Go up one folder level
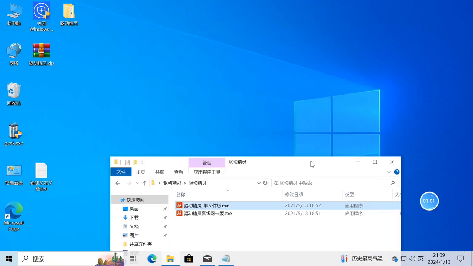 (145, 183)
